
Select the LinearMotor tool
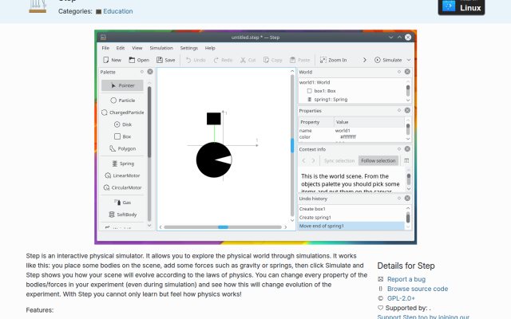click(122, 175)
